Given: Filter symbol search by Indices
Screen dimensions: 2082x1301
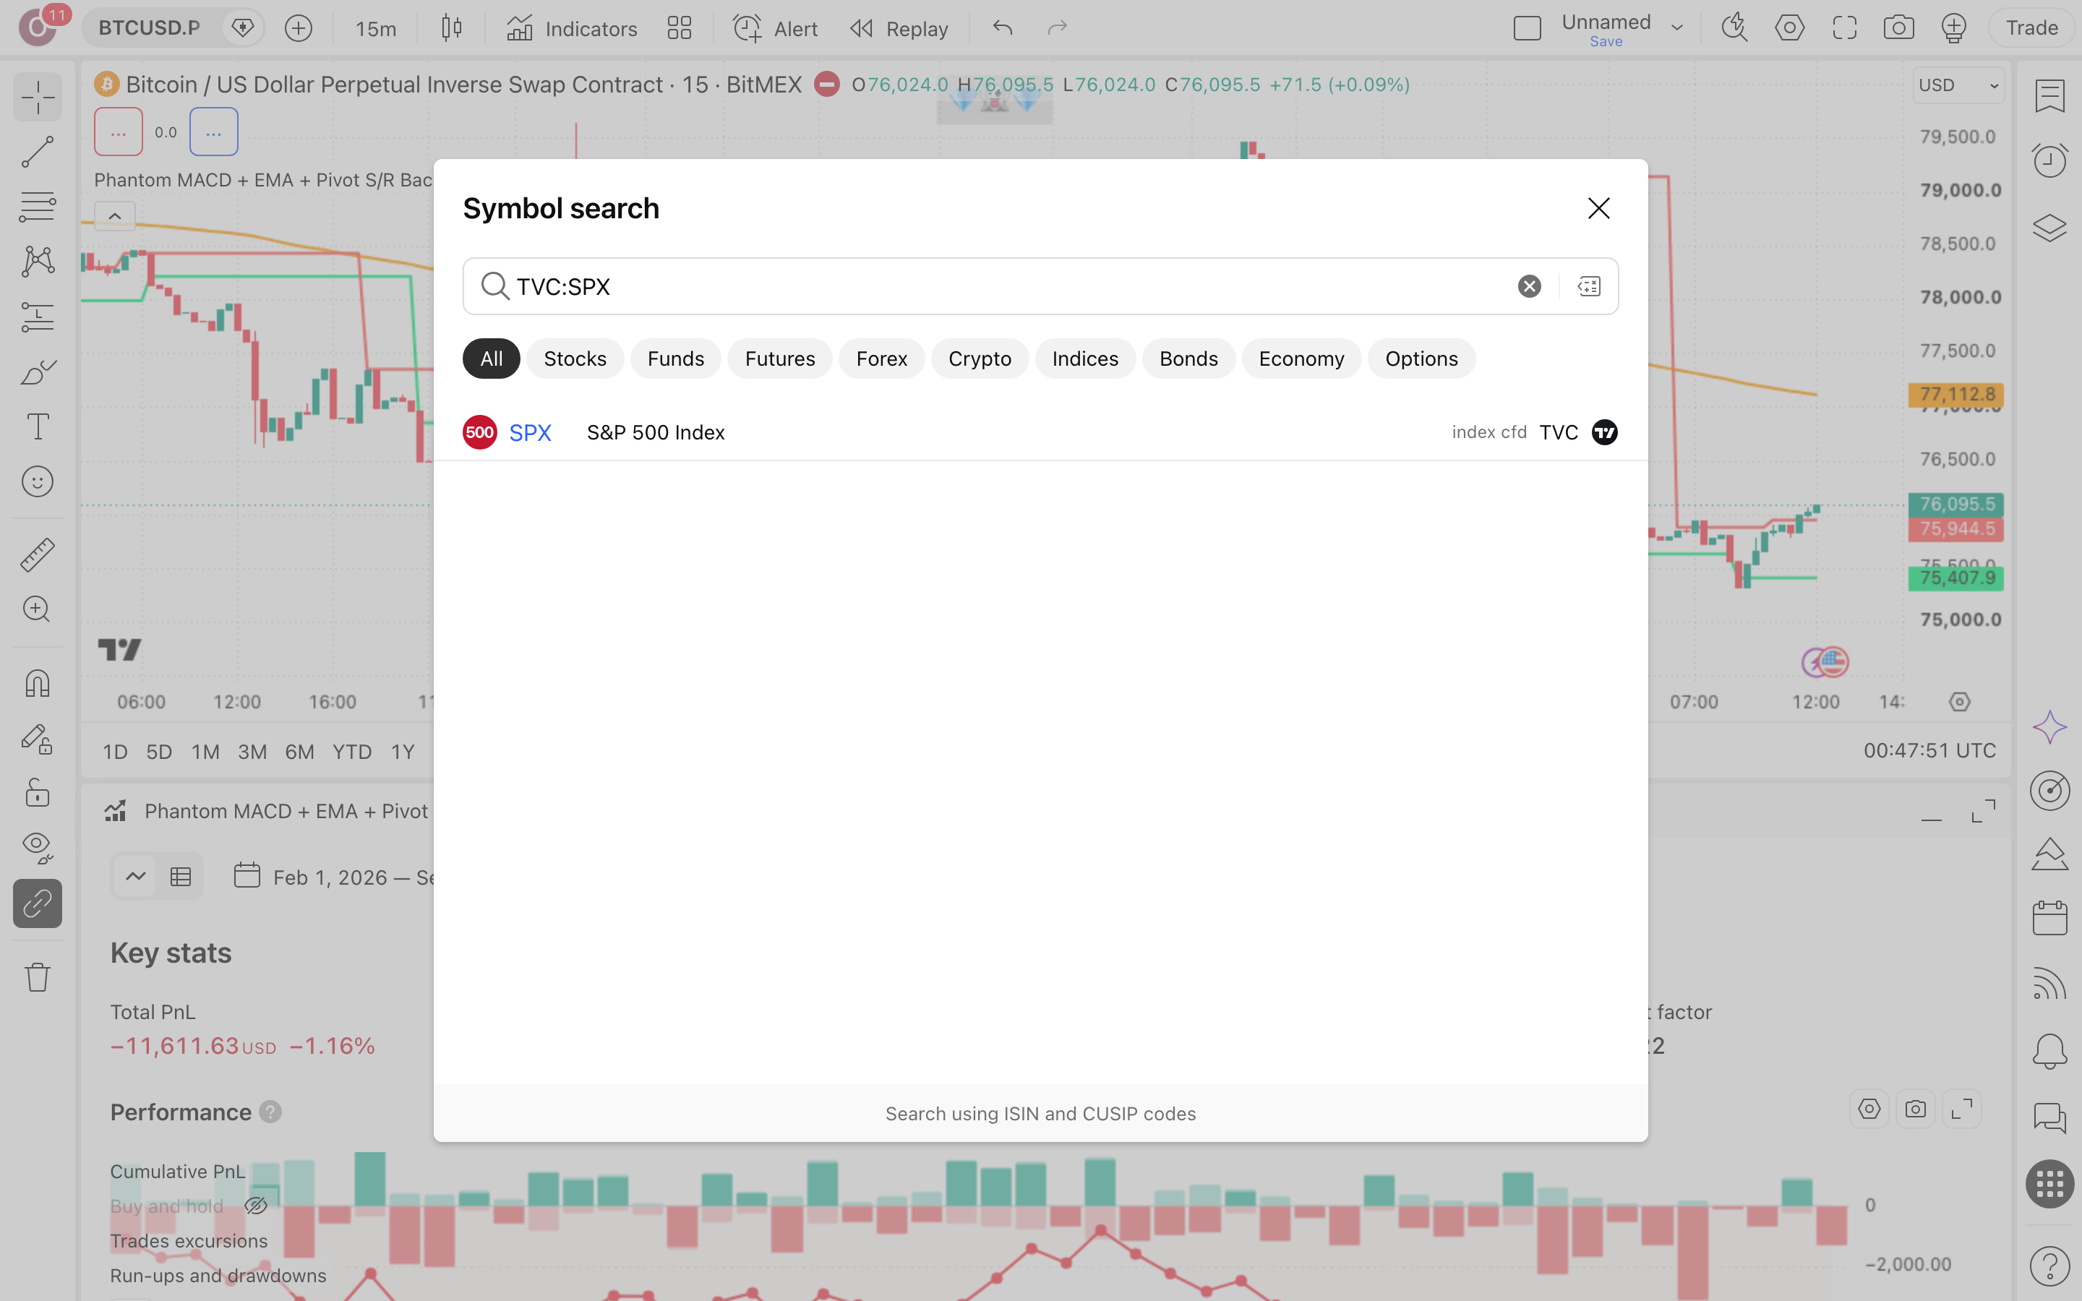Looking at the screenshot, I should click(1085, 358).
